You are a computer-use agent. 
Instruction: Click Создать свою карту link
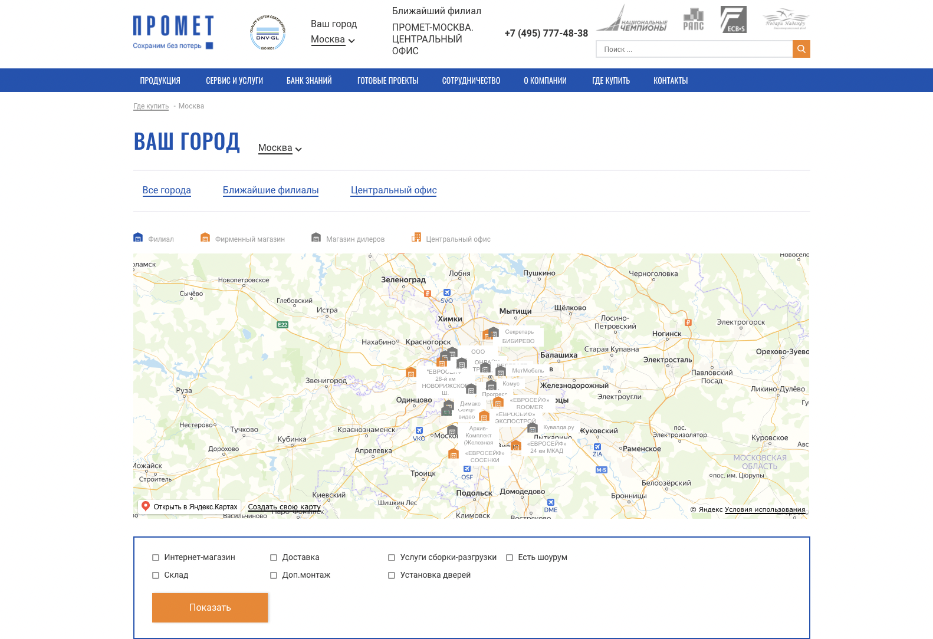[284, 506]
